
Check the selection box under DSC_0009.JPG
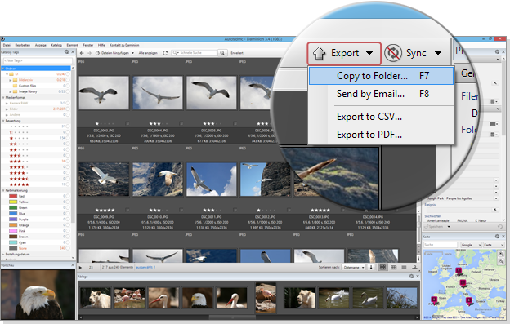pos(127,210)
